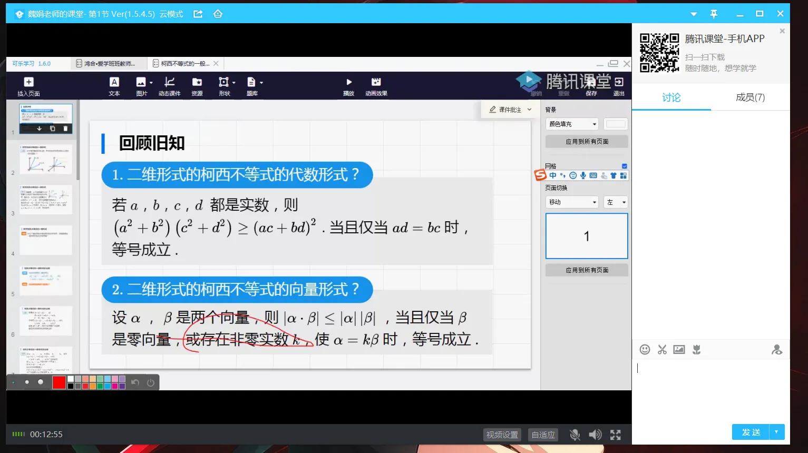This screenshot has width=808, height=453.
Task: Click the screenshot scissors icon in chat
Action: click(662, 349)
